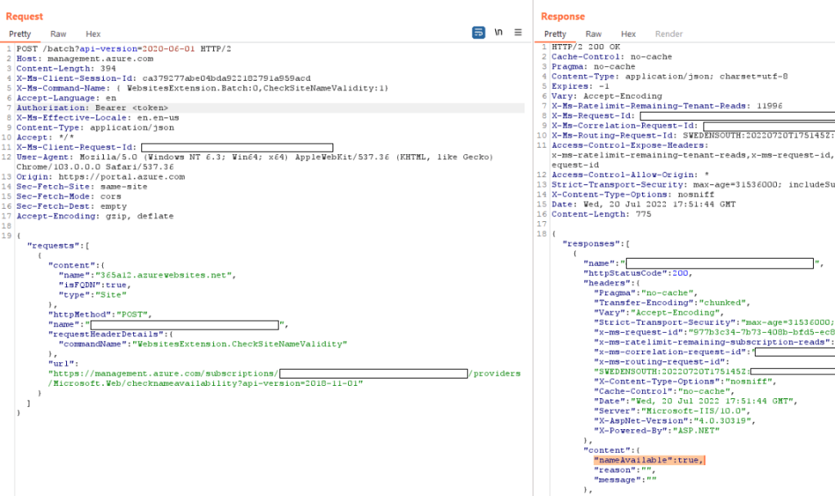Open the Request editor hamburger options menu
This screenshot has height=496, width=835.
(518, 33)
